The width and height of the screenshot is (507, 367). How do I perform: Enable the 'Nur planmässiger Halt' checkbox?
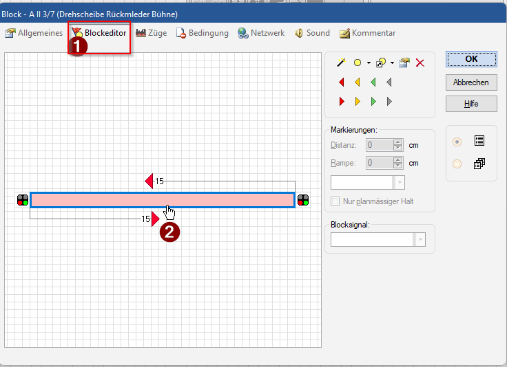point(336,201)
